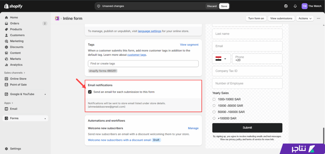This screenshot has height=154, width=325.
Task: Open the Egypt flag country code dropdown
Action: click(221, 59)
